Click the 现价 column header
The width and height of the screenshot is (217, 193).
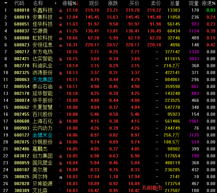94,3
